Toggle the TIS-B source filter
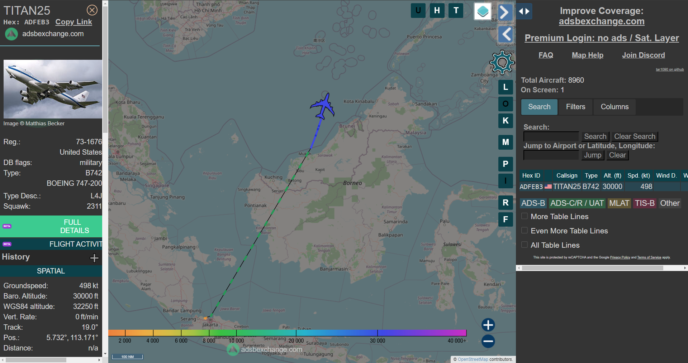The height and width of the screenshot is (363, 688). 645,203
